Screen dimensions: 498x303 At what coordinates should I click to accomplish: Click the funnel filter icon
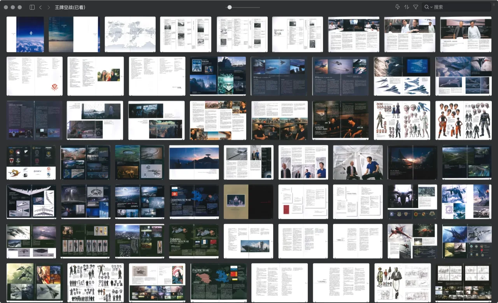pyautogui.click(x=416, y=7)
